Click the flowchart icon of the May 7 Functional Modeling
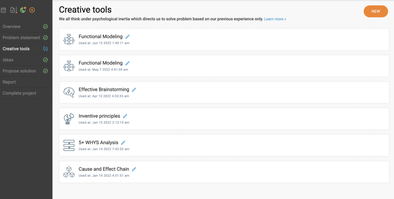The image size is (394, 199). [x=69, y=66]
